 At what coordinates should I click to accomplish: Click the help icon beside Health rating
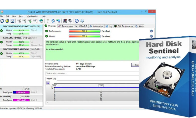(151, 36)
